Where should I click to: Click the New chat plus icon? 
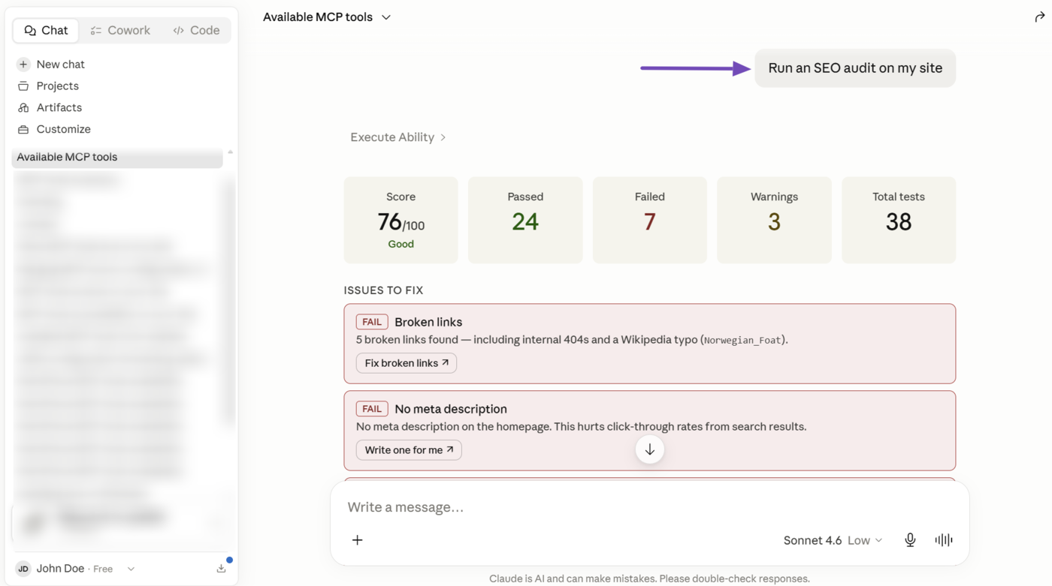(23, 65)
